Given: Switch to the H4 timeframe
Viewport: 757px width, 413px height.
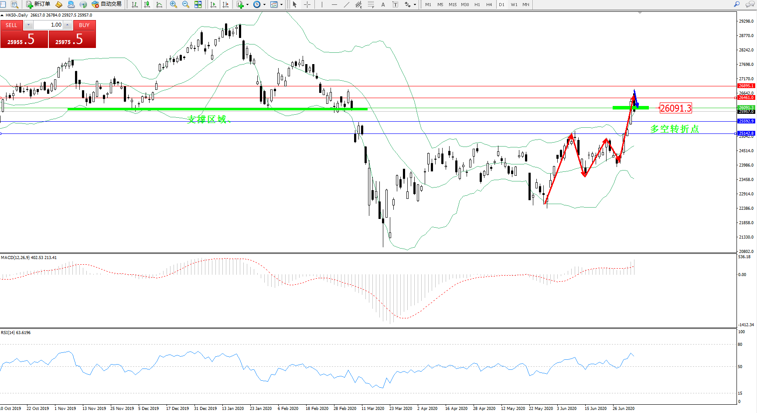Looking at the screenshot, I should (489, 4).
